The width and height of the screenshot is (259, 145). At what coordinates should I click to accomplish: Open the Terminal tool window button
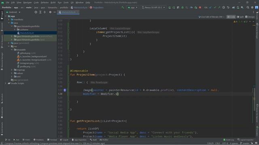pos(52,140)
